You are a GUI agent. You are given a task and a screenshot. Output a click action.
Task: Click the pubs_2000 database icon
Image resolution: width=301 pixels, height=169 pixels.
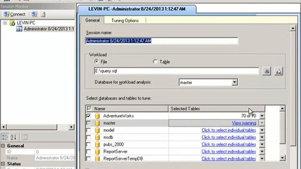(x=97, y=144)
